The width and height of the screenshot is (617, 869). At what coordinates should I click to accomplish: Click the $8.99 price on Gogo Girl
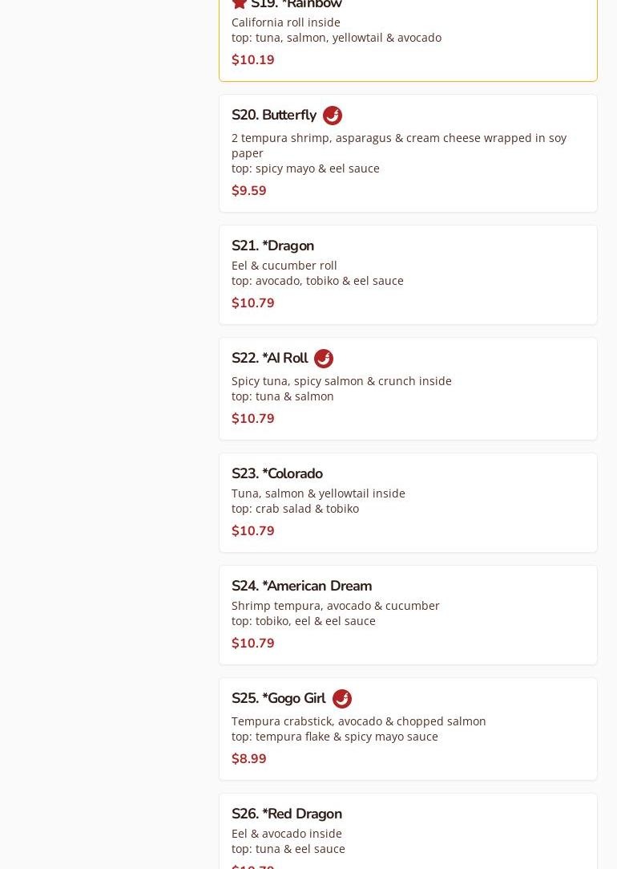click(x=249, y=759)
